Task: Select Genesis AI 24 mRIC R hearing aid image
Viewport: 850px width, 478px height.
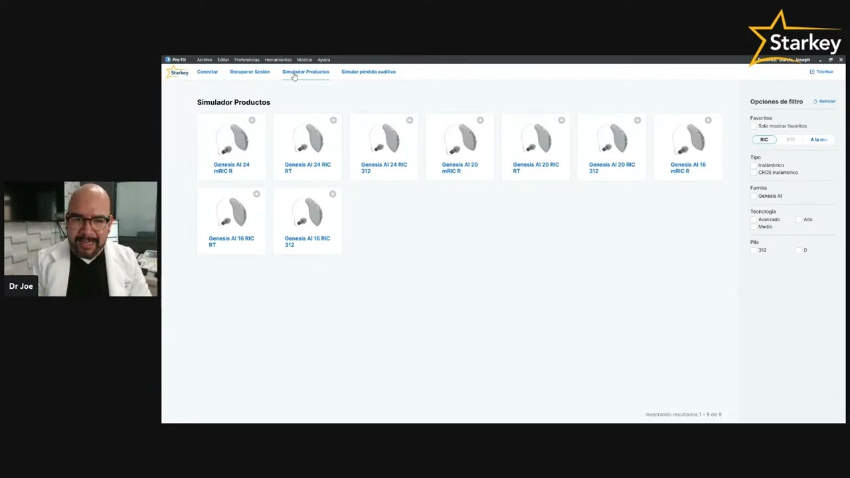Action: [x=232, y=140]
